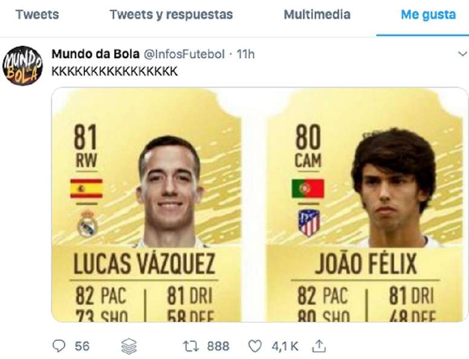469x359 pixels.
Task: Open the Mundo da Bola account name
Action: (95, 54)
